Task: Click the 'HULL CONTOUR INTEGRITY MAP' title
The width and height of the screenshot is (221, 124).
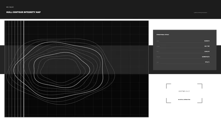Action: tap(23, 12)
